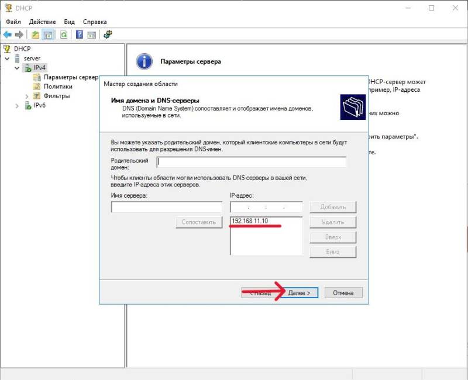468x380 pixels.
Task: Click the rightmost DHCP toolbar icon
Action: [x=108, y=34]
